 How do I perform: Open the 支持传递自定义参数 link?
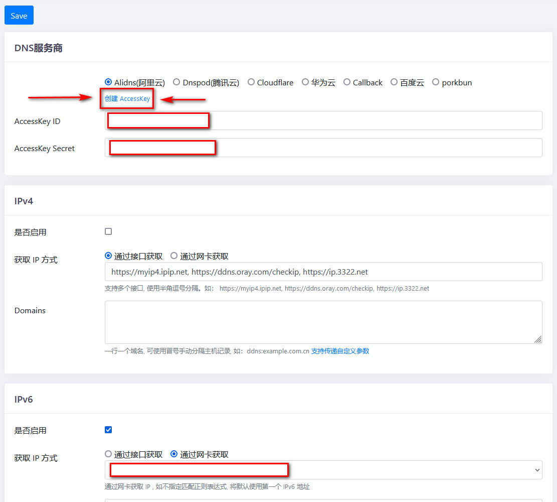pos(340,351)
